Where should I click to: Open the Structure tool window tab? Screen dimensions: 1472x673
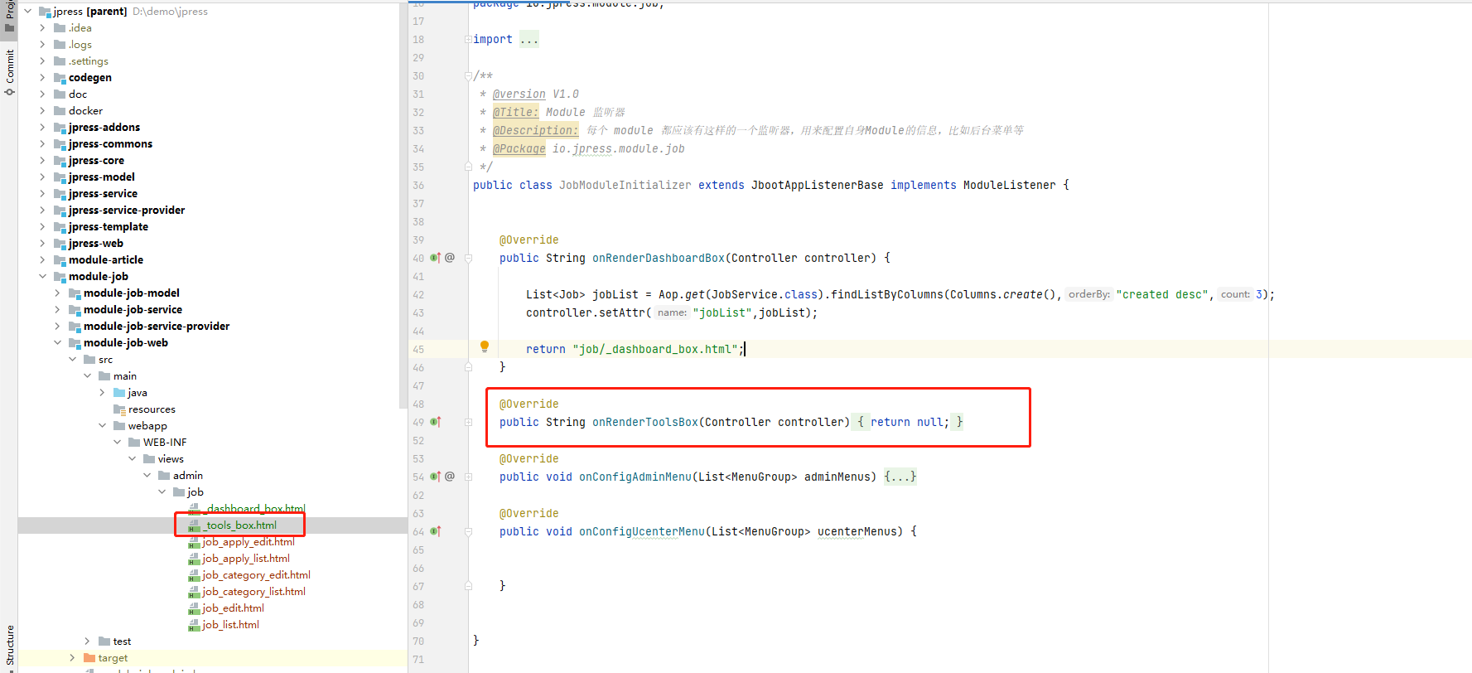(10, 646)
